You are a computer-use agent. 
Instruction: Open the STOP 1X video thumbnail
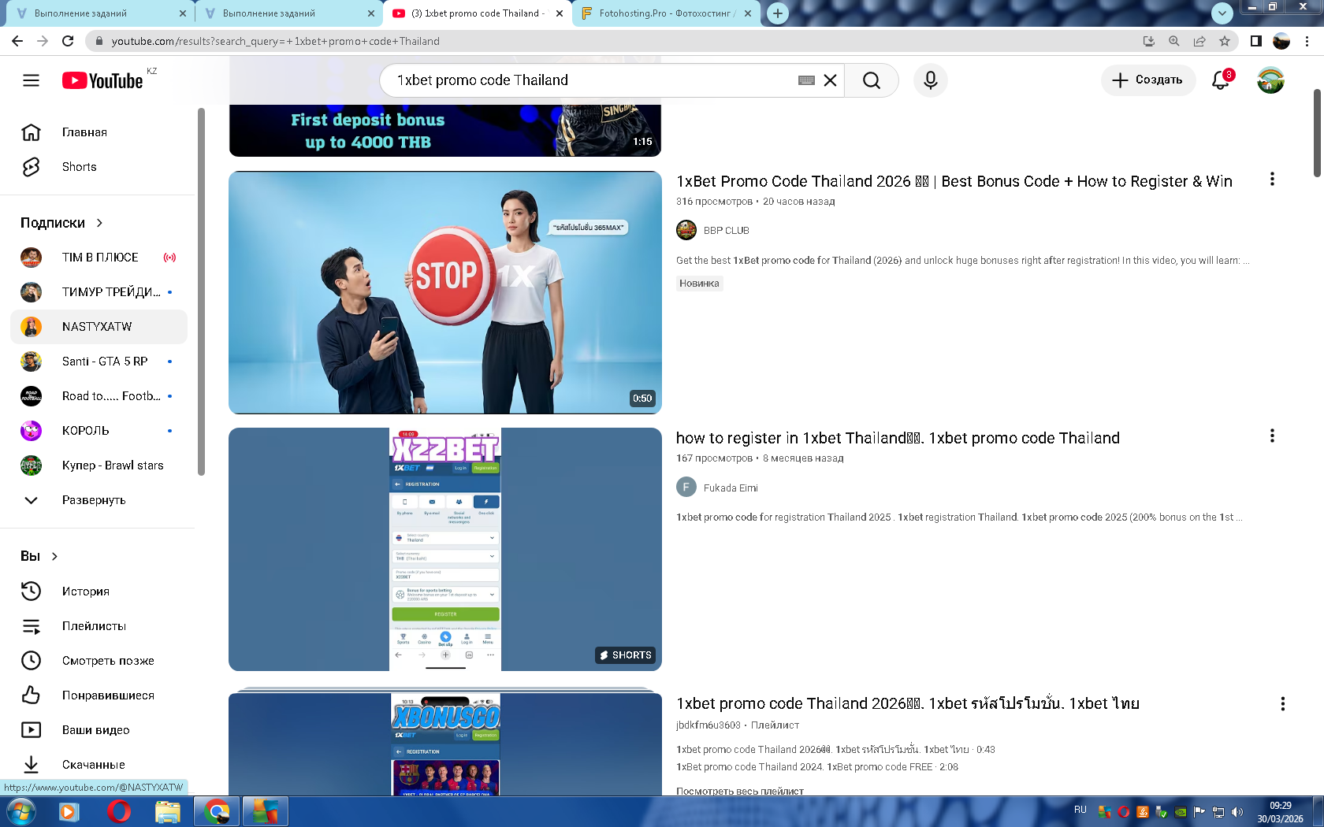[x=445, y=292]
